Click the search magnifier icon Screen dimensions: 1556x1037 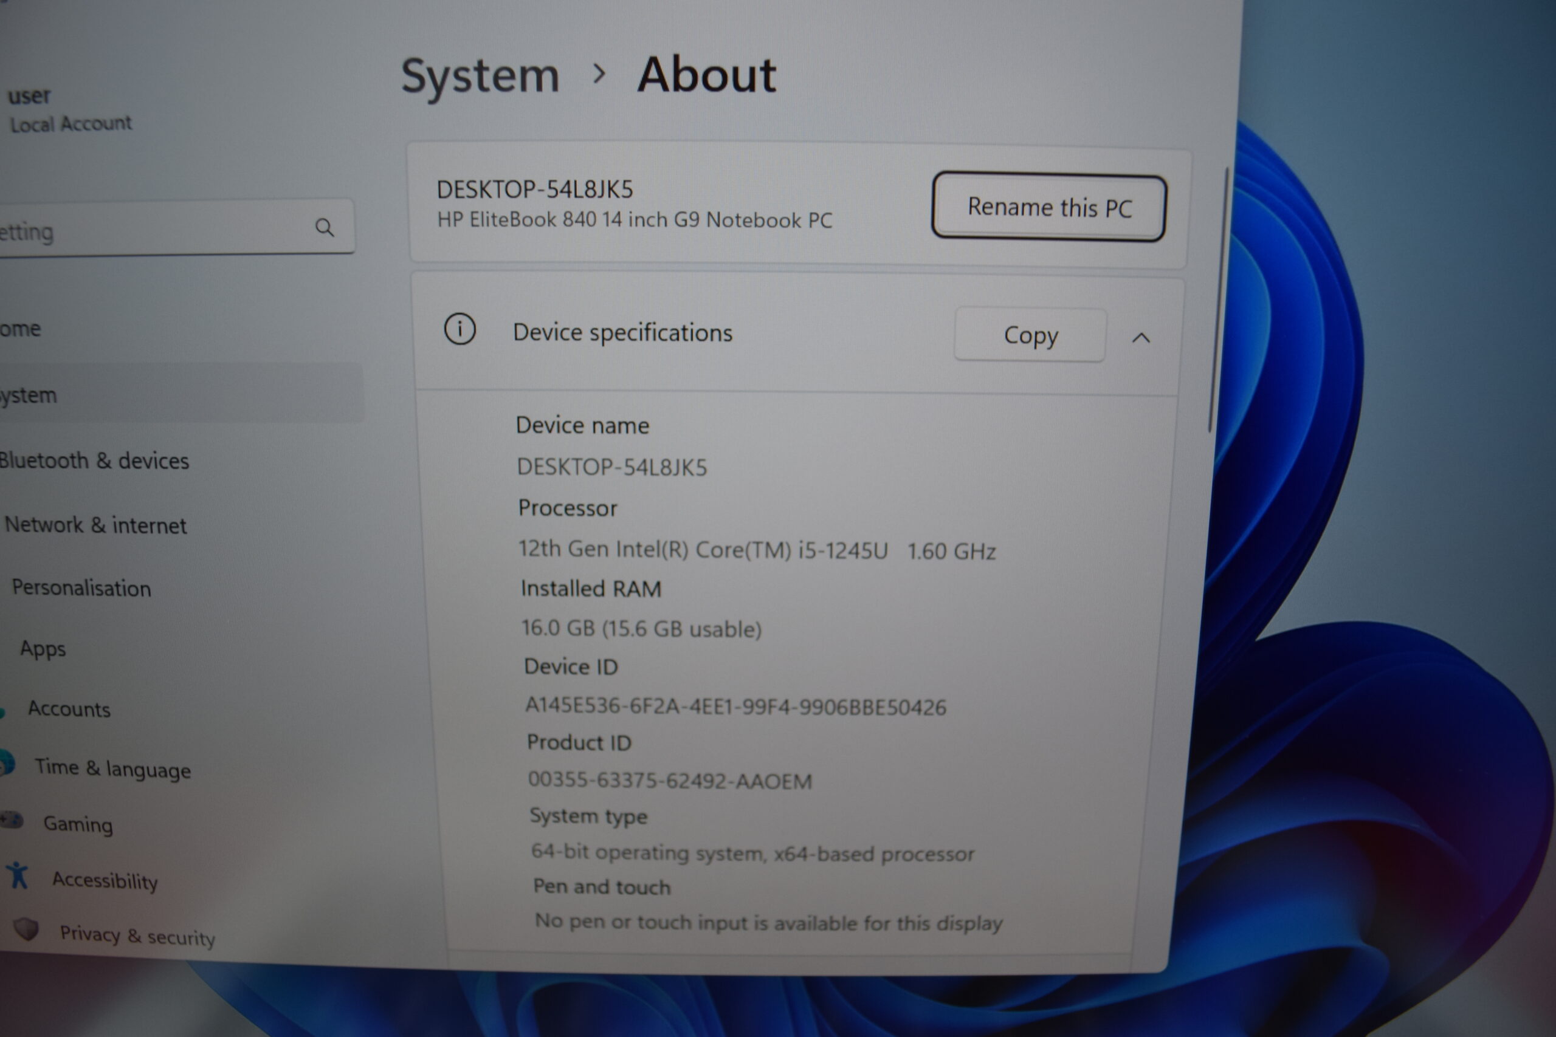click(x=324, y=227)
